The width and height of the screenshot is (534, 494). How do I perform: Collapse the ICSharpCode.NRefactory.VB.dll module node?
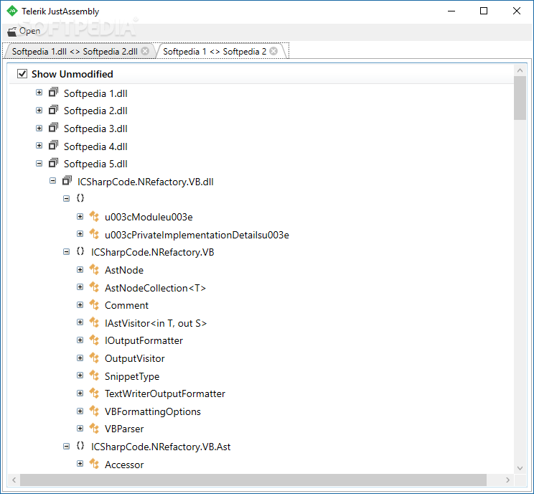click(x=53, y=181)
